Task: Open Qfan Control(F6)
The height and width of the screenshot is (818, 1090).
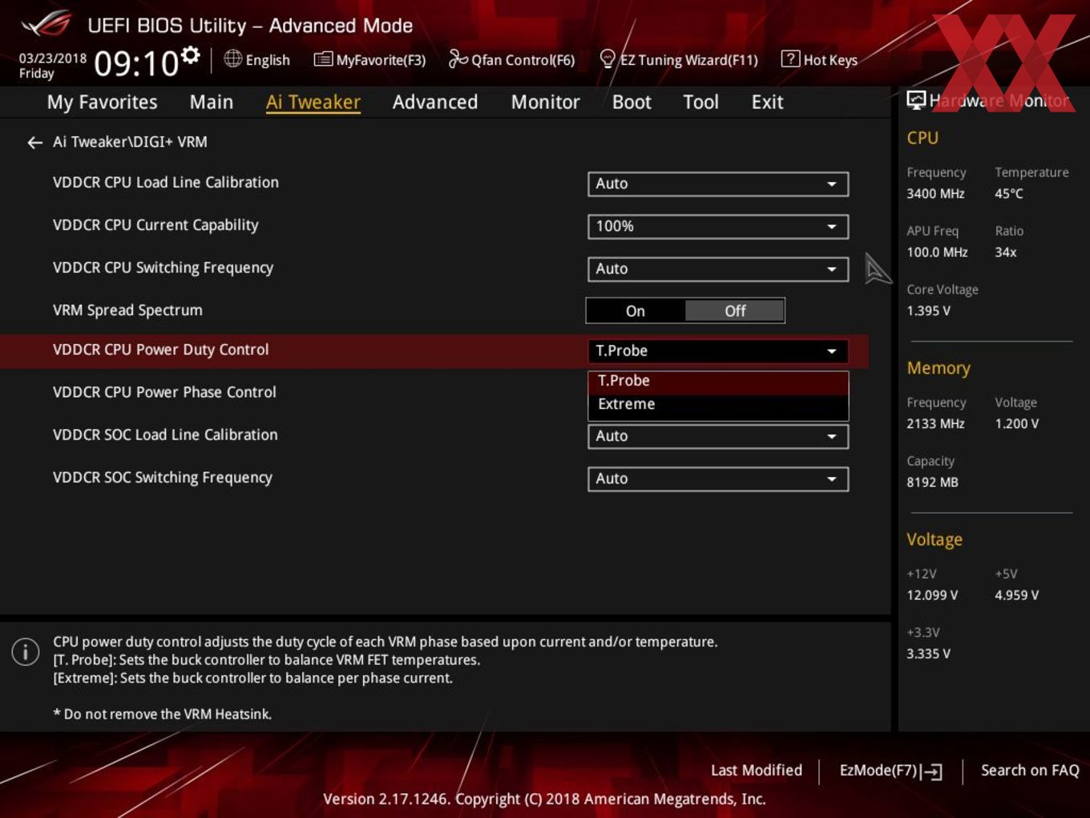Action: point(511,59)
